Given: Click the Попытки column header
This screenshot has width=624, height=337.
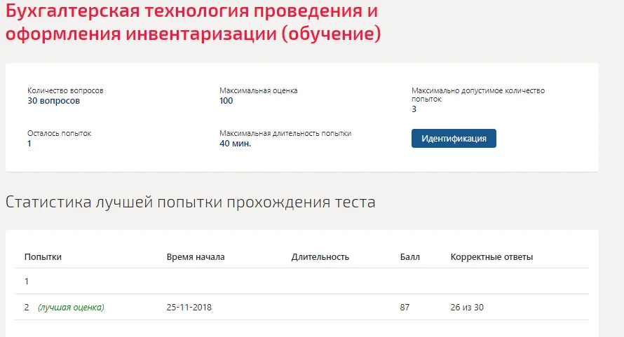Looking at the screenshot, I should click(x=43, y=257).
